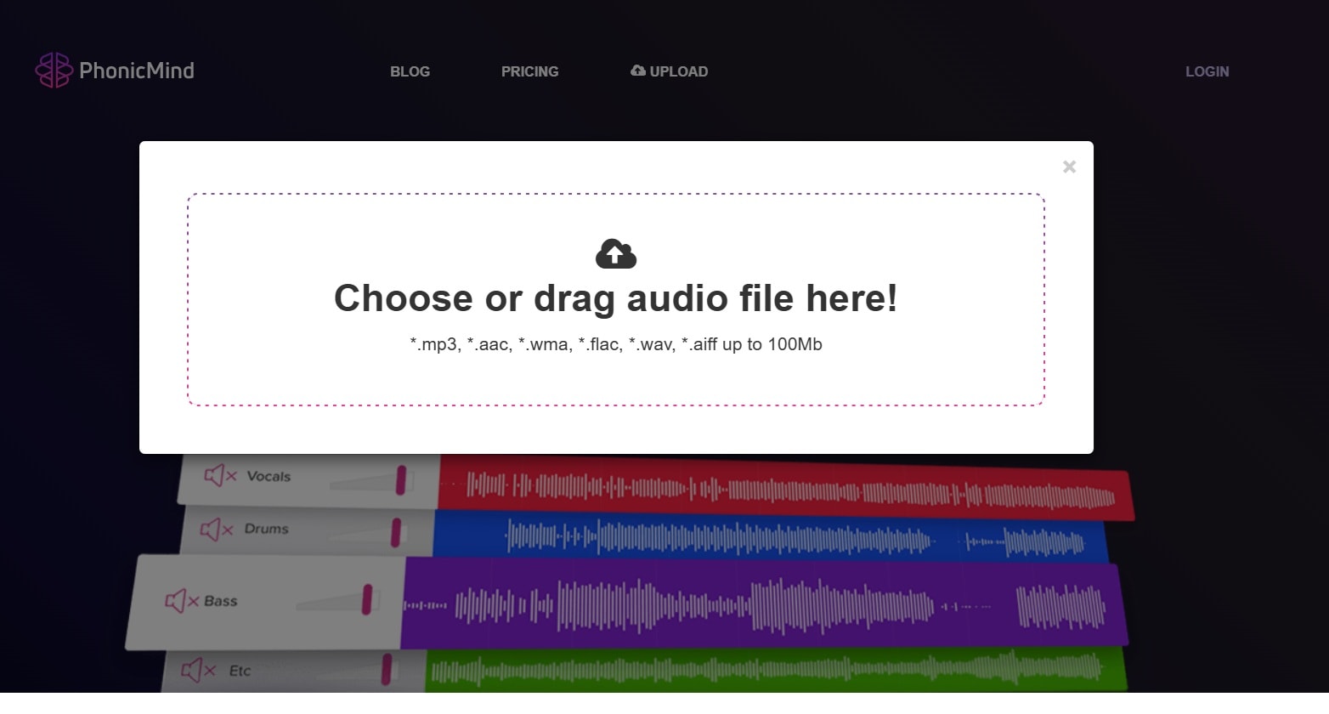This screenshot has width=1329, height=714.
Task: Click "Choose or drag audio file here!" heading
Action: [616, 298]
